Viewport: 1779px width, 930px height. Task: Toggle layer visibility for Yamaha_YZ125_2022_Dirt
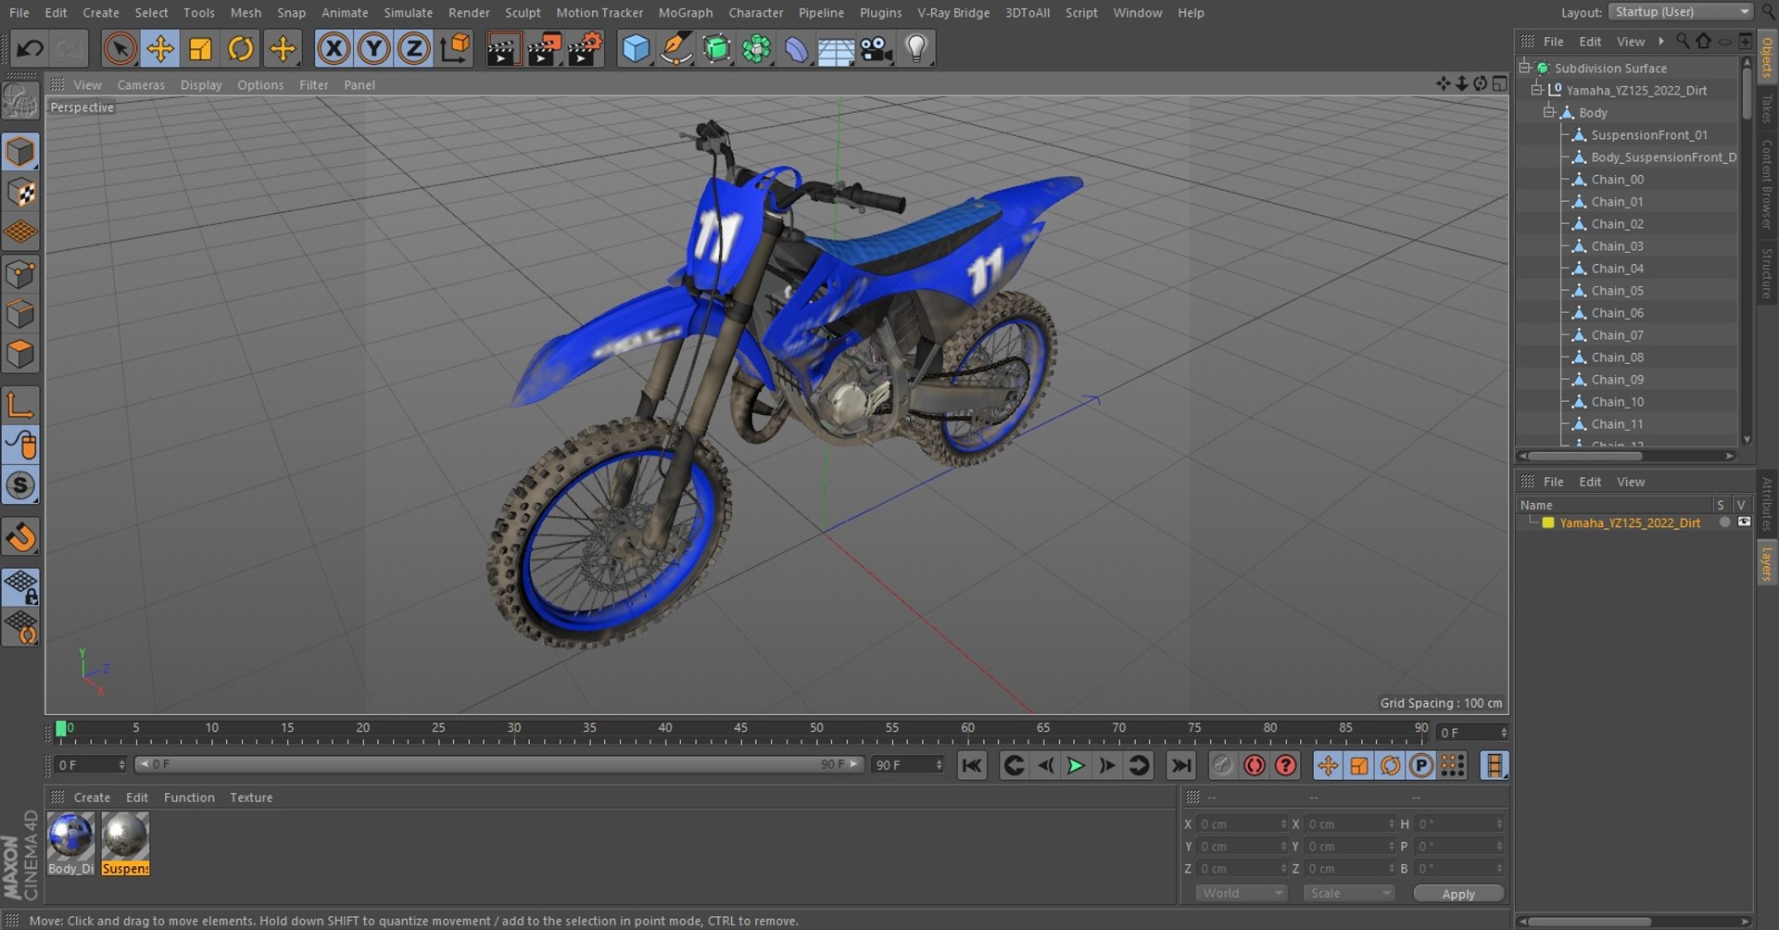click(1744, 522)
